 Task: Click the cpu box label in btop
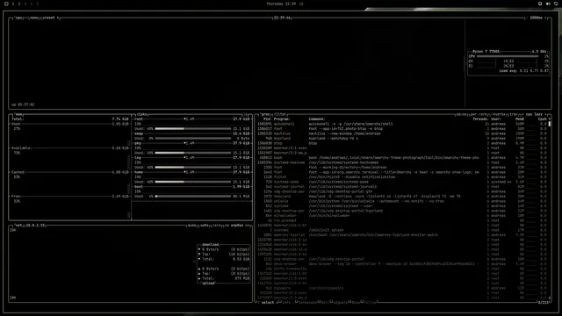[x=18, y=18]
